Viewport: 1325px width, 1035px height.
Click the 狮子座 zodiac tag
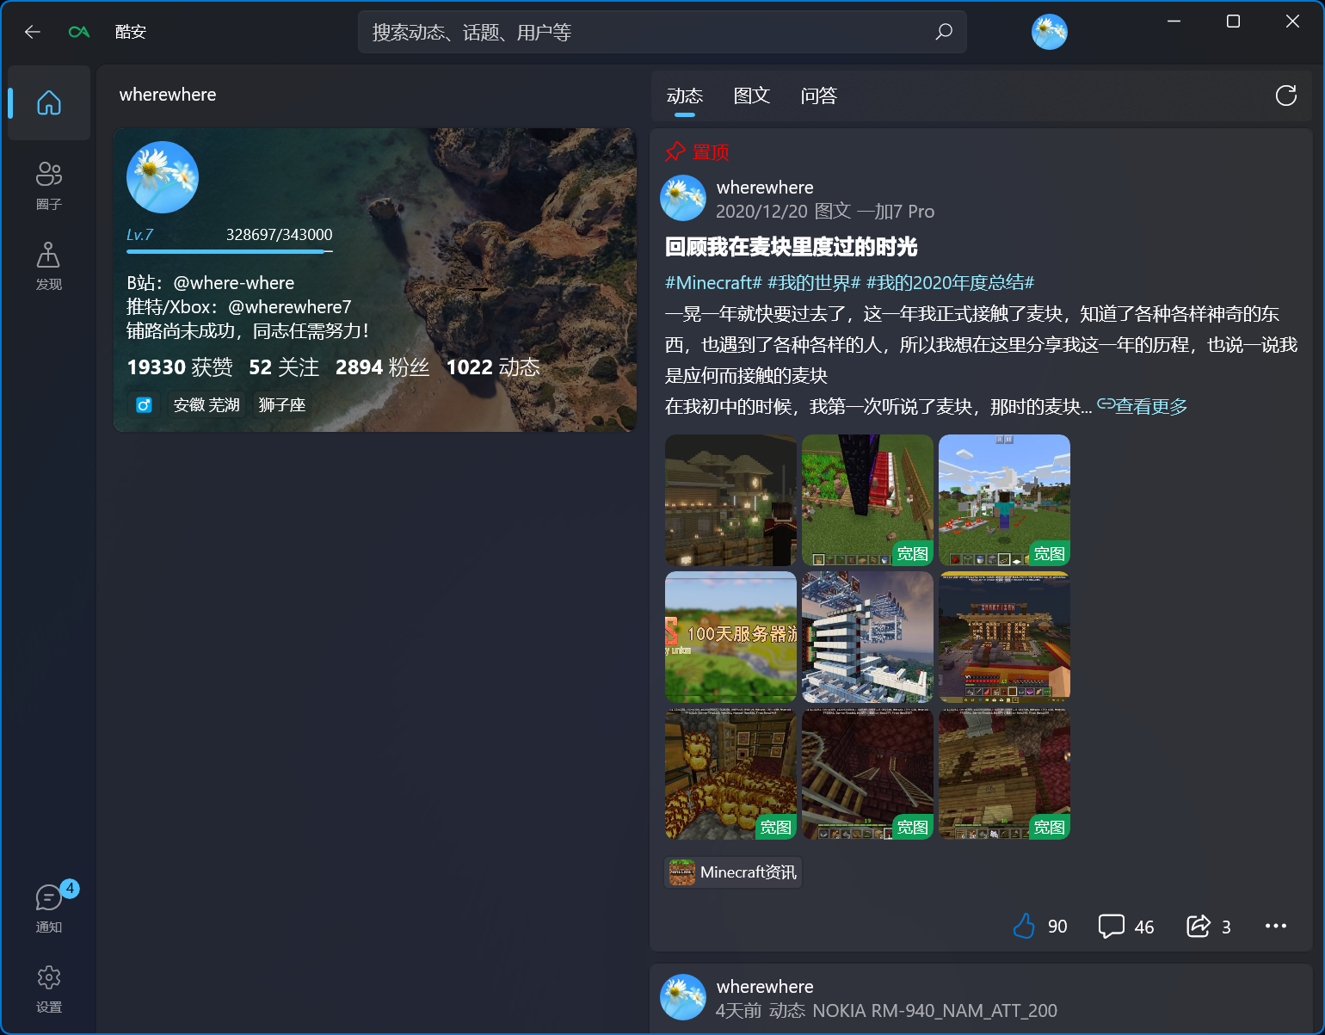tap(282, 404)
